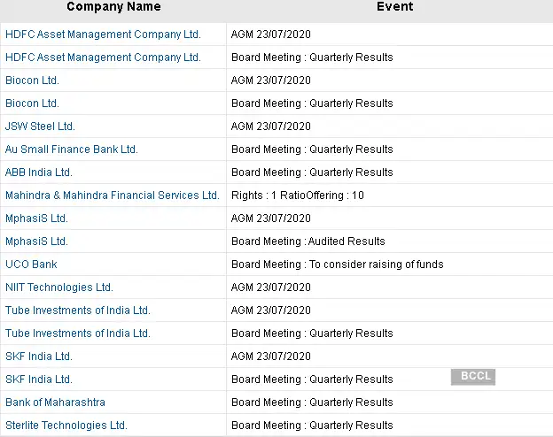
Task: Click the Company Name column header
Action: [113, 7]
